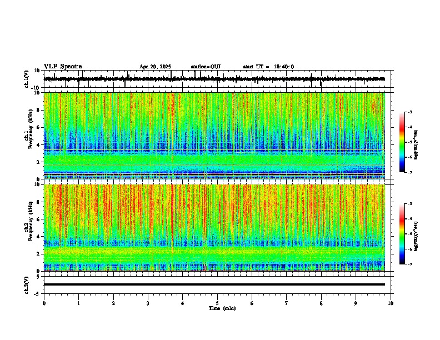
Task: Click the "-3" label on ch.1 colorbar
Action: pos(409,112)
